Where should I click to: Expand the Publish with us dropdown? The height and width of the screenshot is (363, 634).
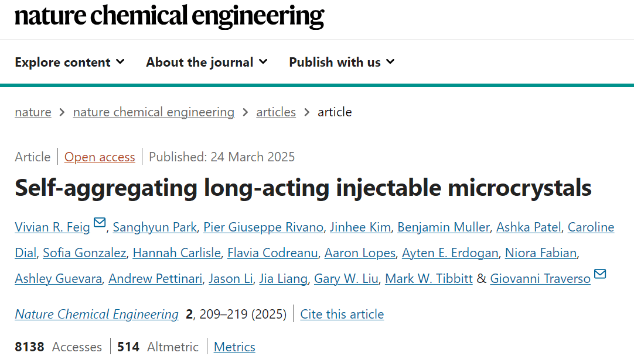342,62
